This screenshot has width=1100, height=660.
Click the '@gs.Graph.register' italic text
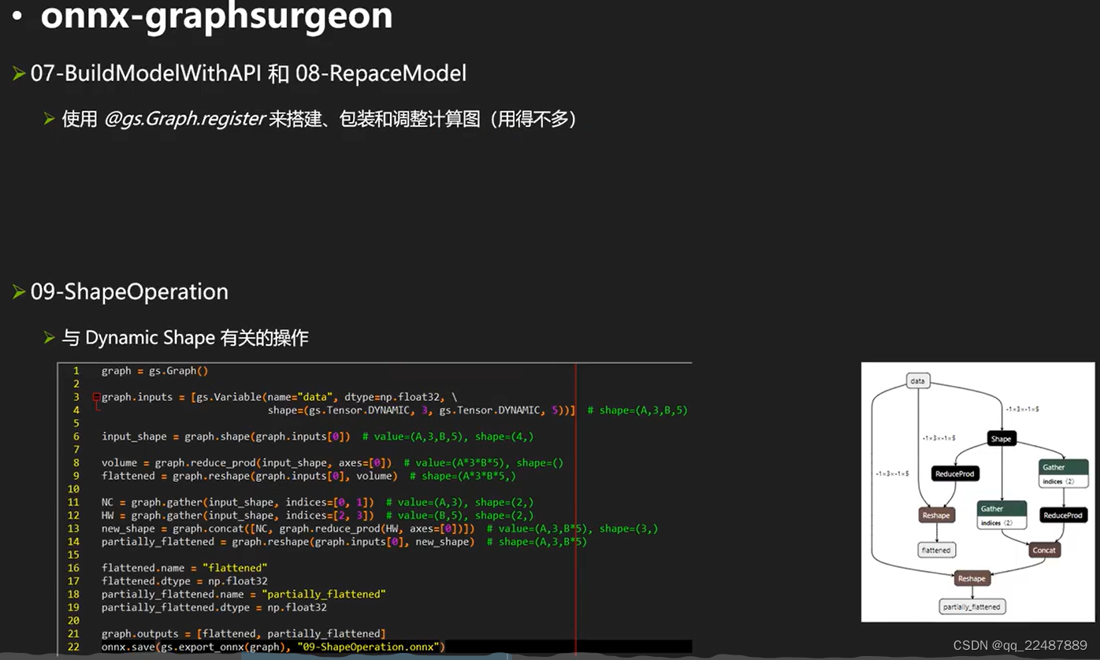point(184,119)
